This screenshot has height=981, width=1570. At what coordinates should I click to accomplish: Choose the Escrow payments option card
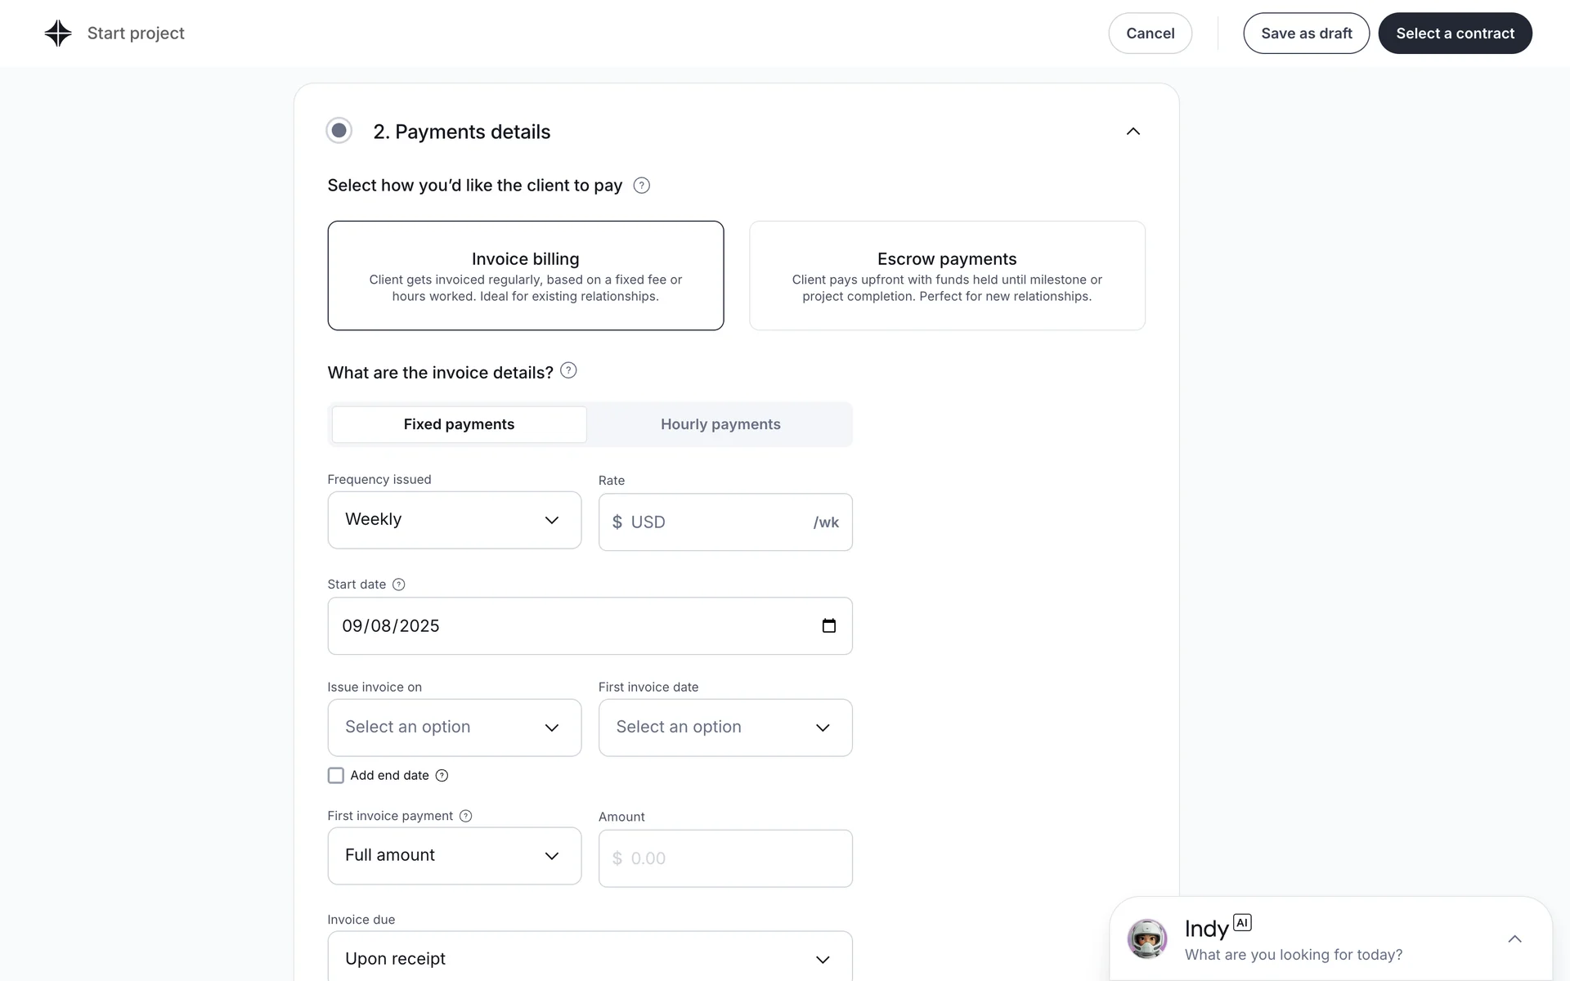point(947,275)
